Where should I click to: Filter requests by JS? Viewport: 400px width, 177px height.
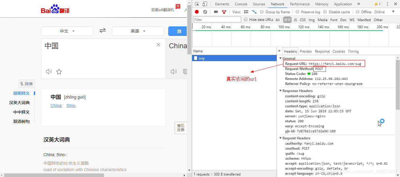[x=295, y=20]
